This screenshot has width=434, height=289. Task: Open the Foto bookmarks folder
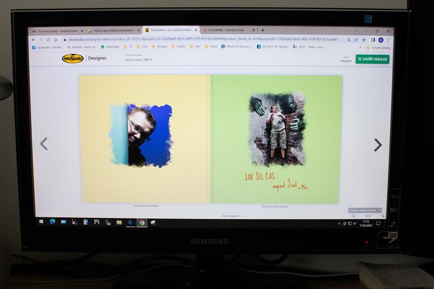[x=143, y=47]
